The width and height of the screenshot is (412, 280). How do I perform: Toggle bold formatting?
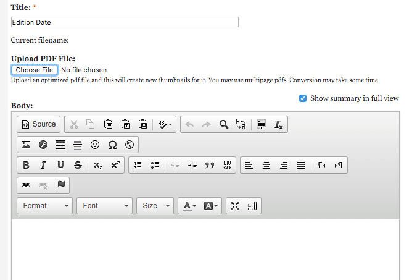coord(26,165)
